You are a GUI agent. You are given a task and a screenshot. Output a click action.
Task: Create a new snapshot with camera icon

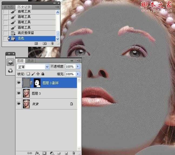click(45, 43)
